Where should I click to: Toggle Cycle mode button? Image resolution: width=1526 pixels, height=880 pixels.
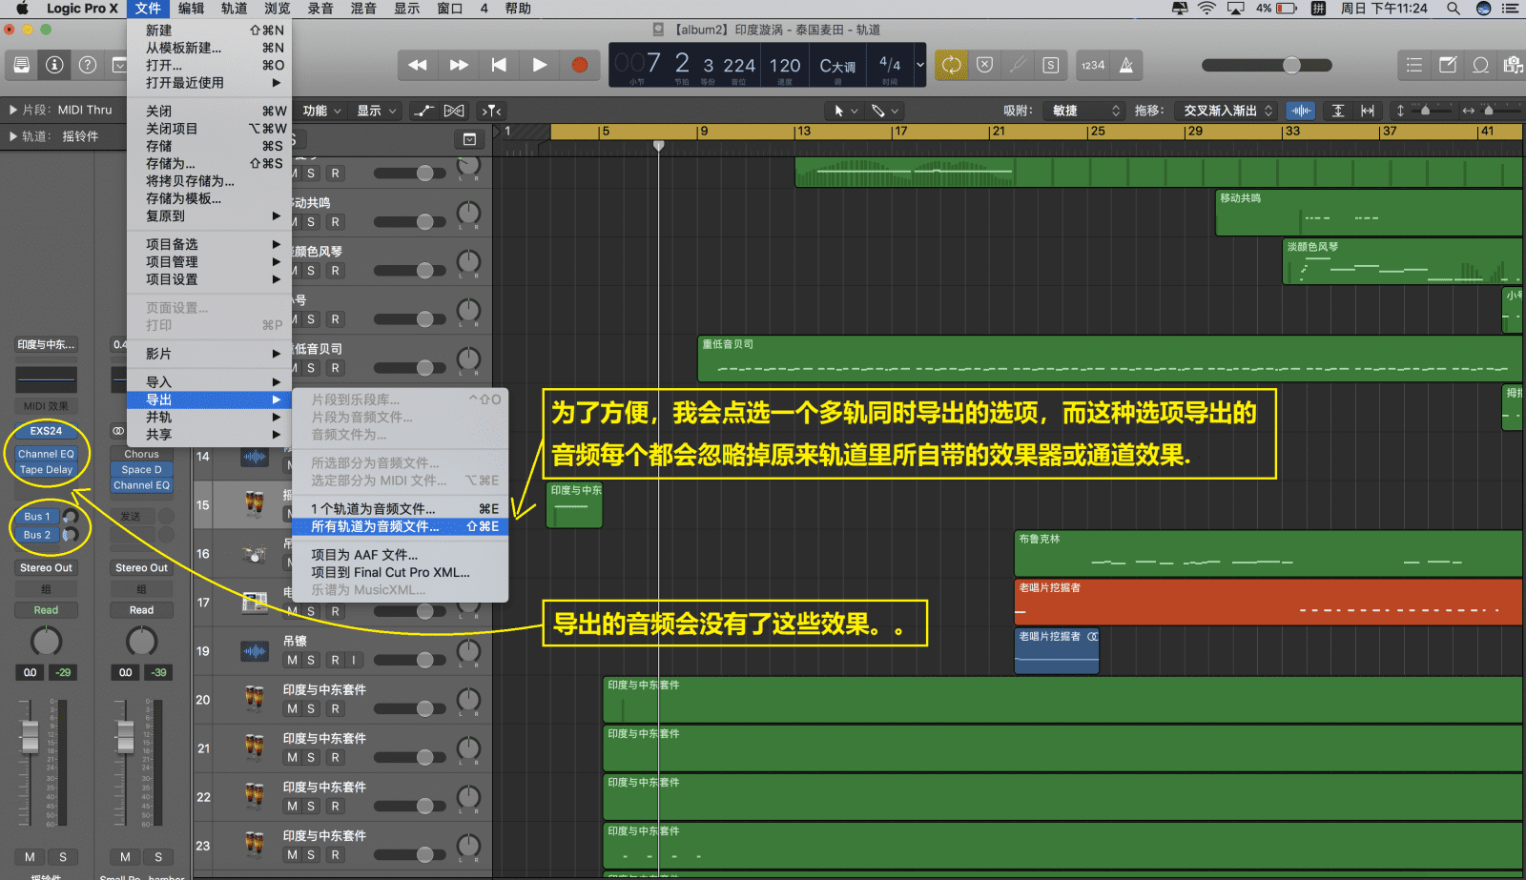(x=951, y=65)
